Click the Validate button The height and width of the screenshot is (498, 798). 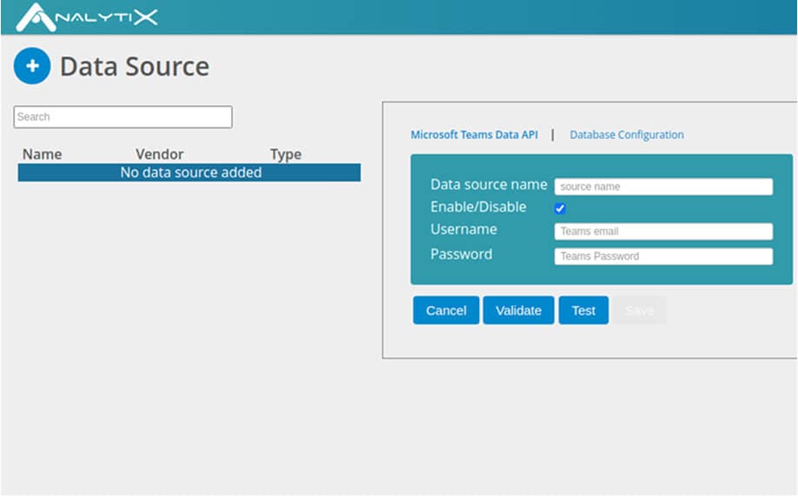point(518,311)
